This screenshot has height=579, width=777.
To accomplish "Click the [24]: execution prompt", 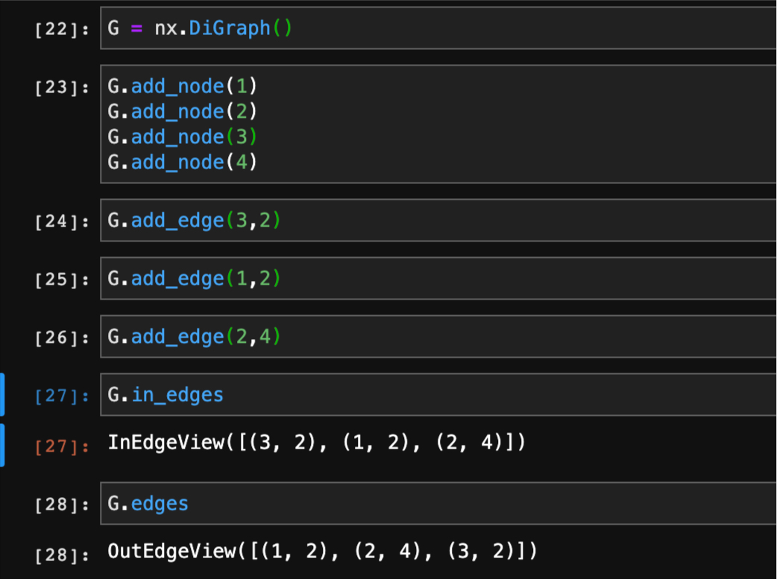I will pyautogui.click(x=62, y=221).
